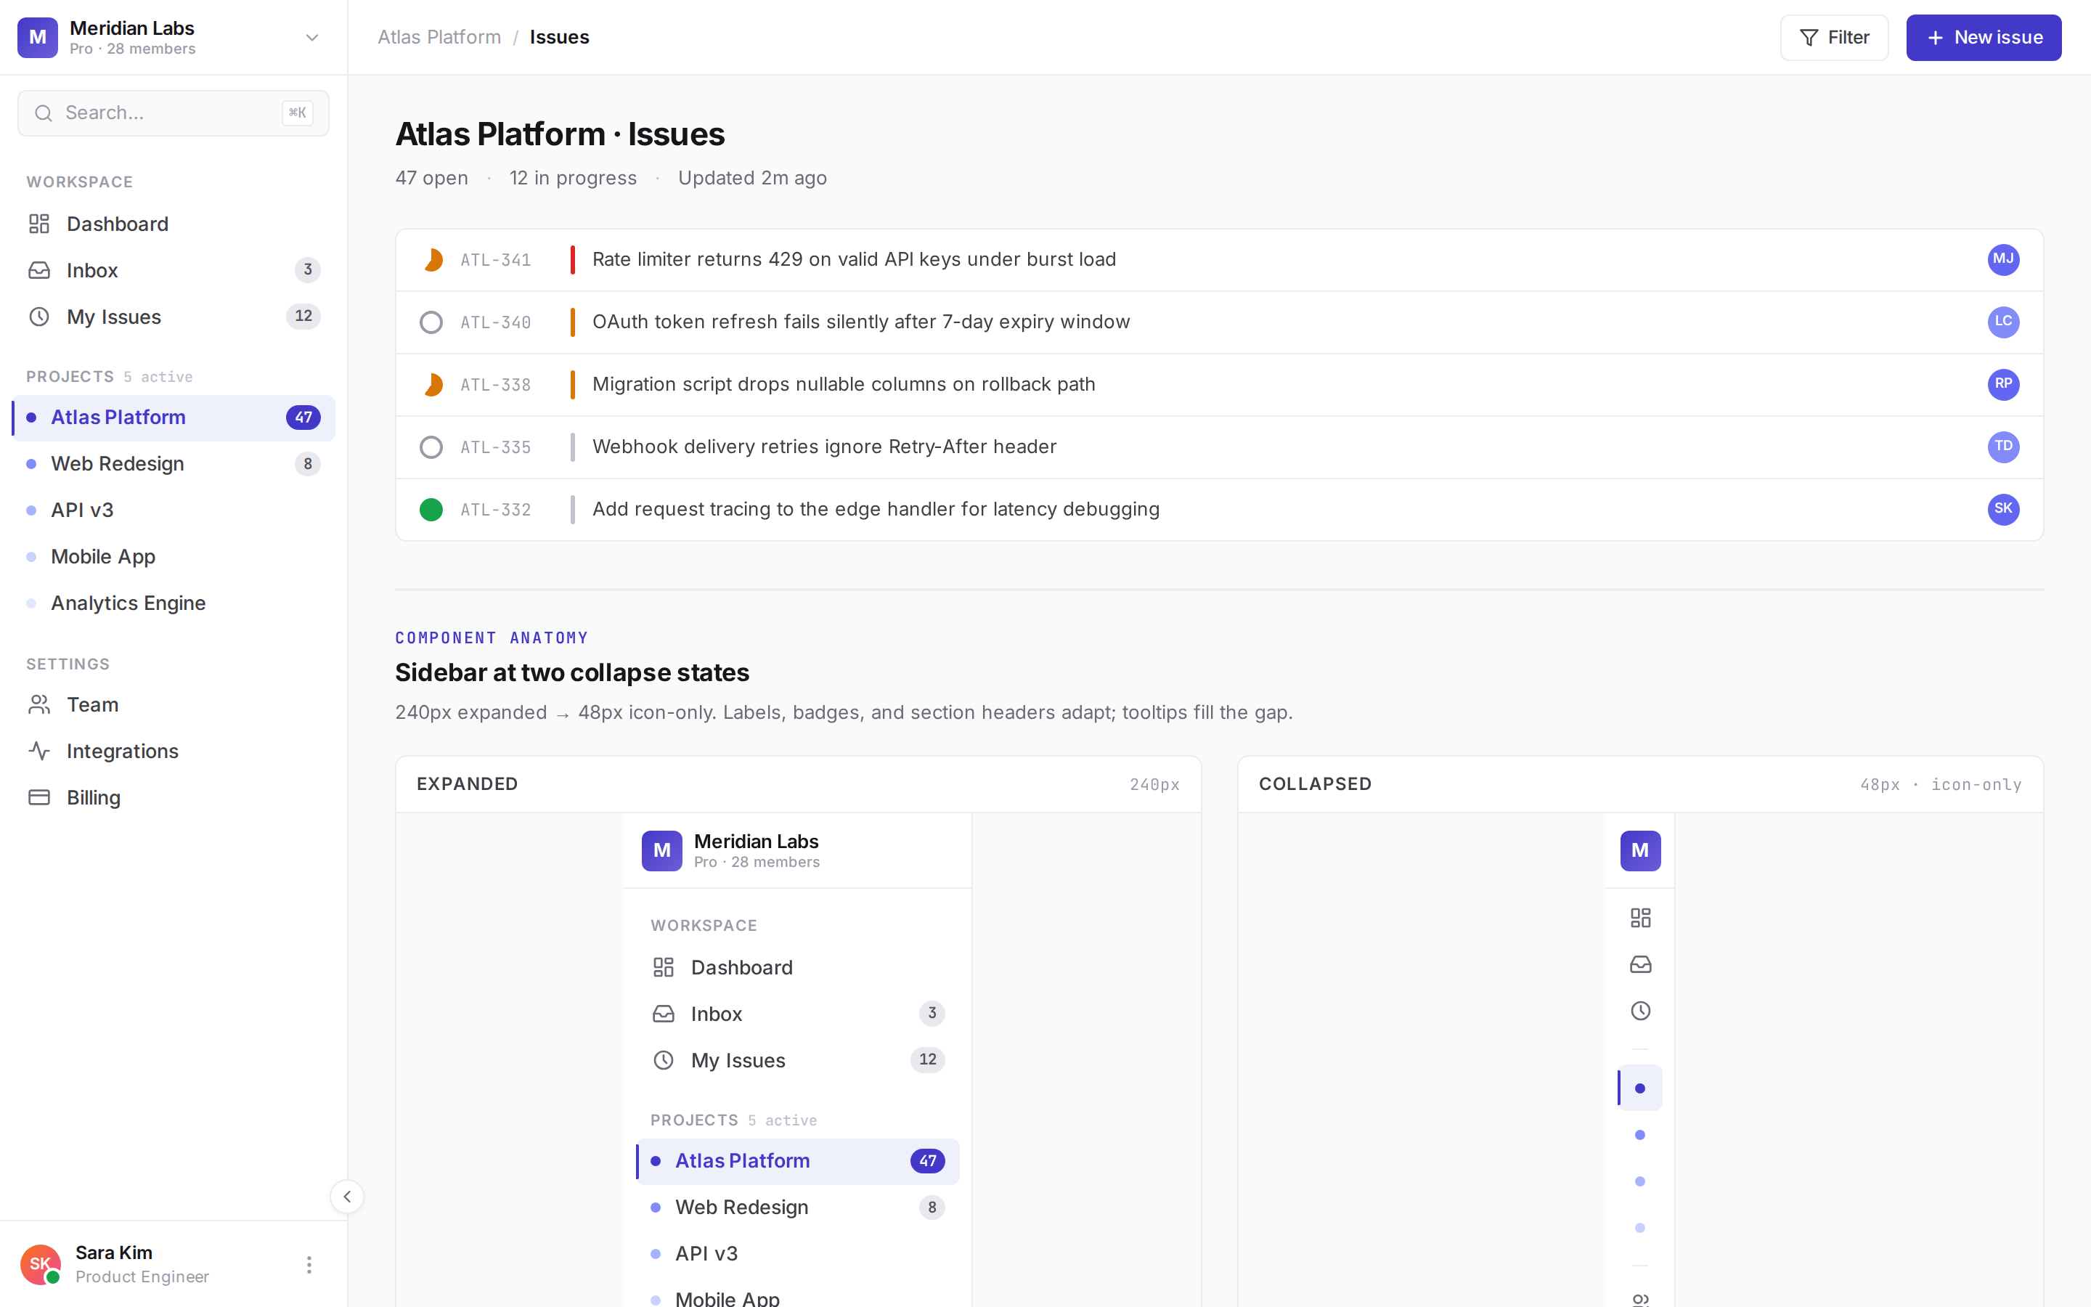Toggle the open status circle of ATL-340
This screenshot has width=2091, height=1307.
[431, 322]
